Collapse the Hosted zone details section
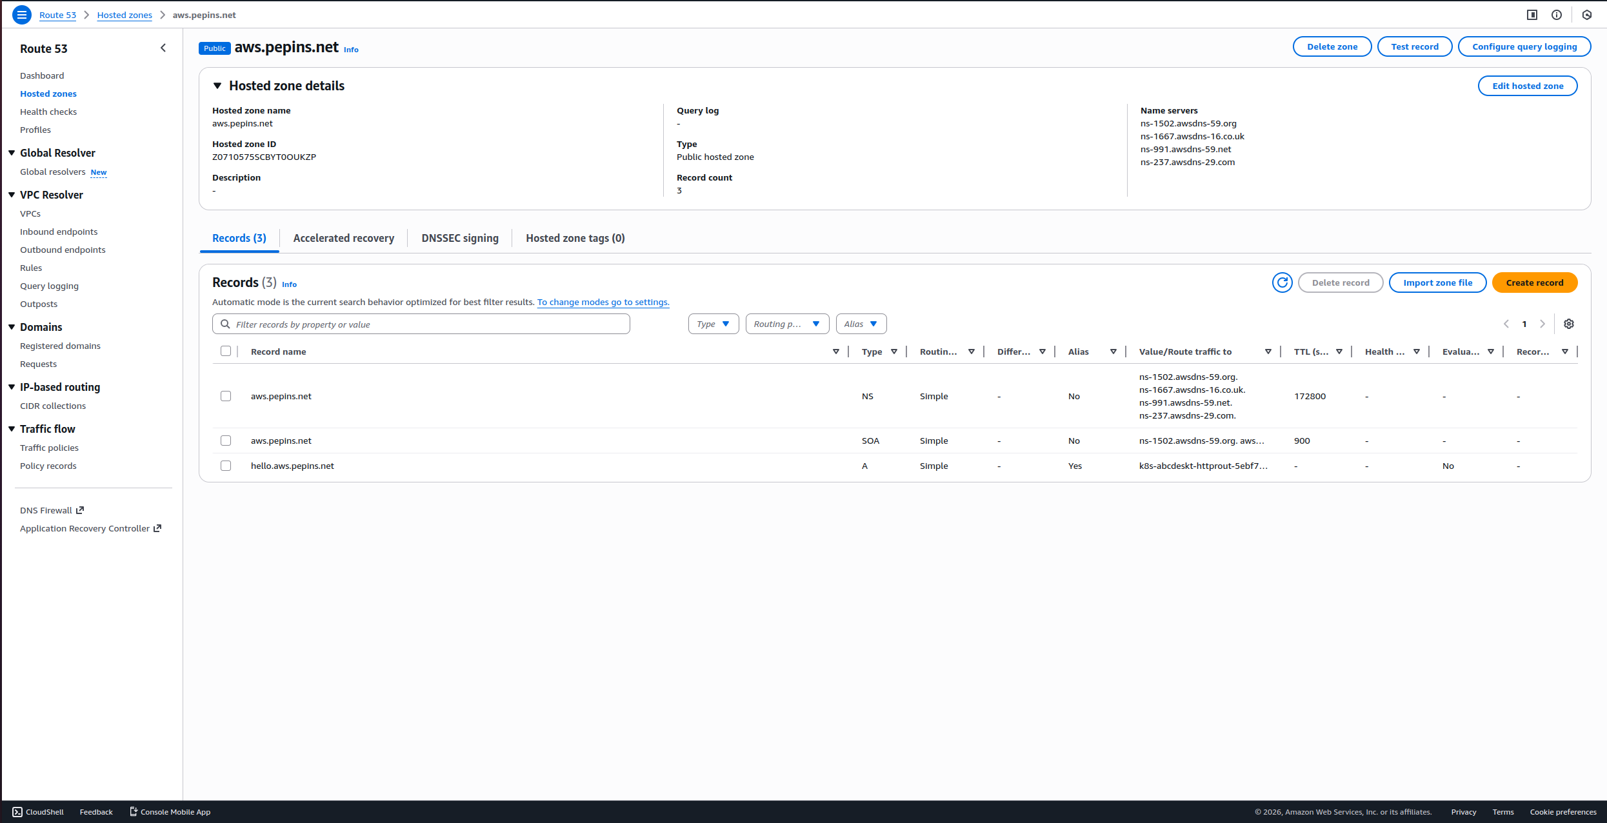The width and height of the screenshot is (1607, 823). coord(217,85)
